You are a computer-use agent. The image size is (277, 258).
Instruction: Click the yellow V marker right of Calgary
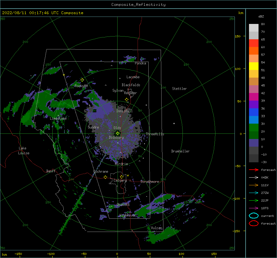click(x=128, y=175)
